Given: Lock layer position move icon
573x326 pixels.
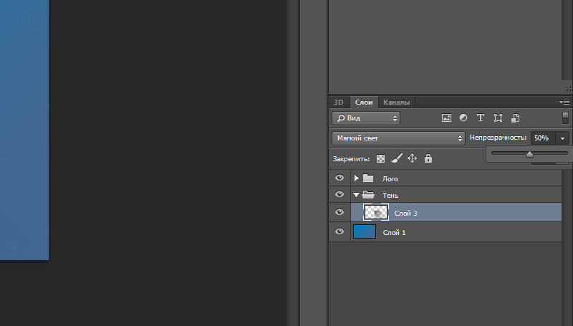Looking at the screenshot, I should 413,158.
